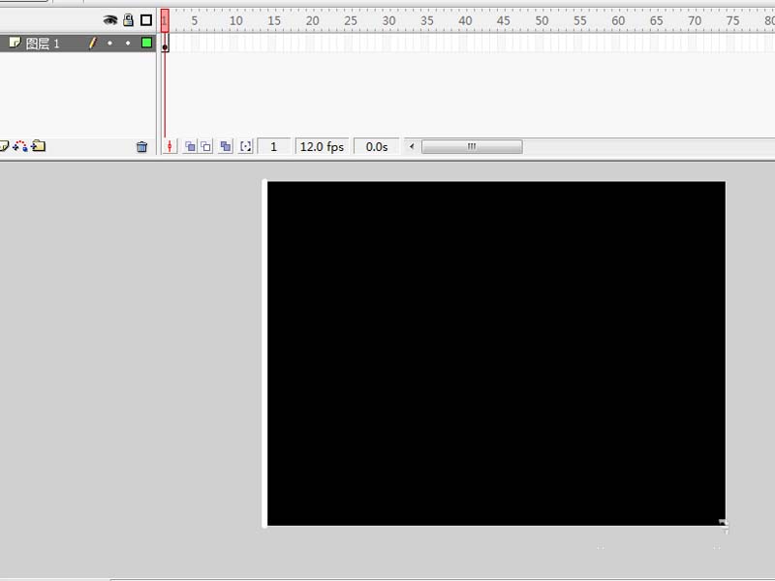Click frame 40 on the timeline ruler
The image size is (775, 581).
(x=465, y=20)
